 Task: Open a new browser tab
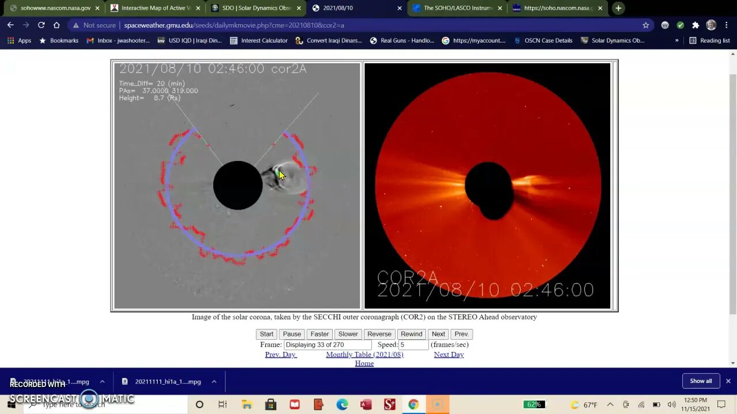618,8
